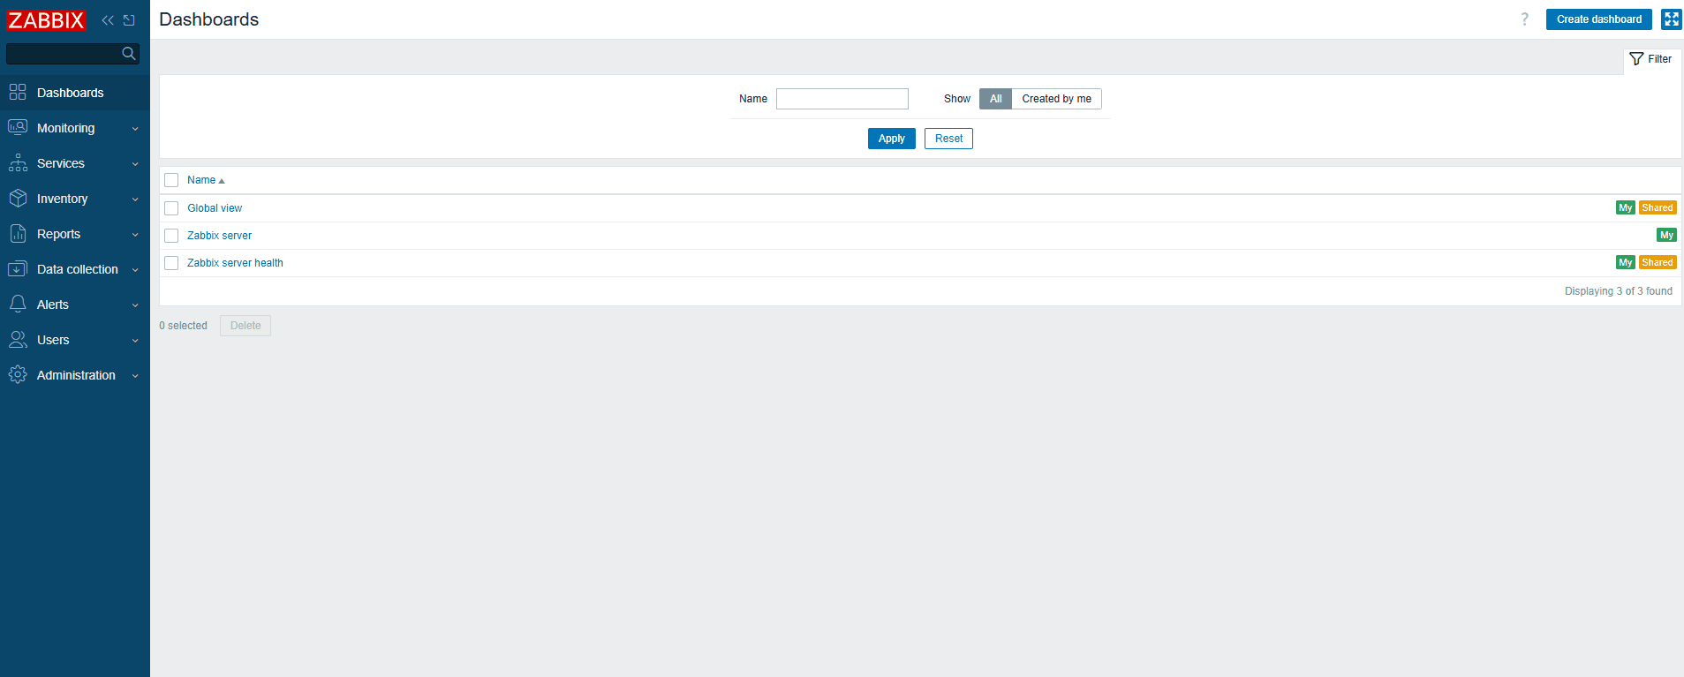The width and height of the screenshot is (1684, 677).
Task: Toggle kiosk mode fullscreen icon
Action: (1671, 19)
